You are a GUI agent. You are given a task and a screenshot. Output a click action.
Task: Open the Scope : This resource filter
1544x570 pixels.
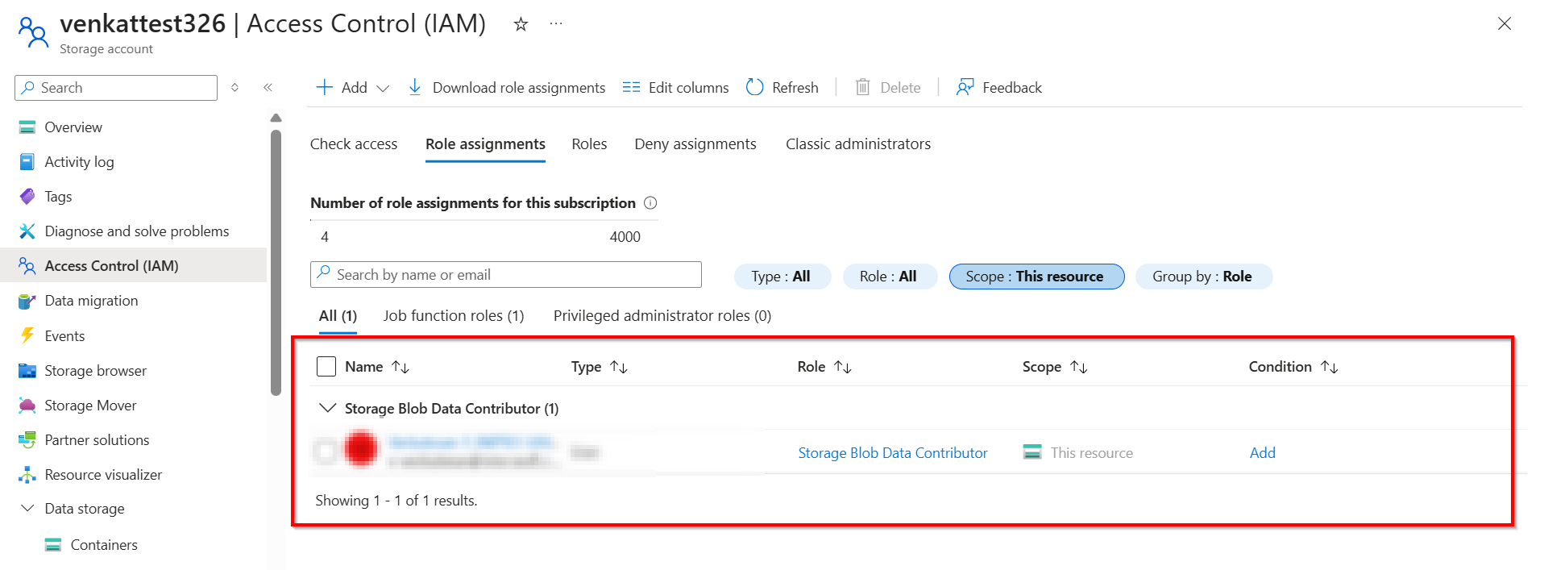click(1036, 277)
